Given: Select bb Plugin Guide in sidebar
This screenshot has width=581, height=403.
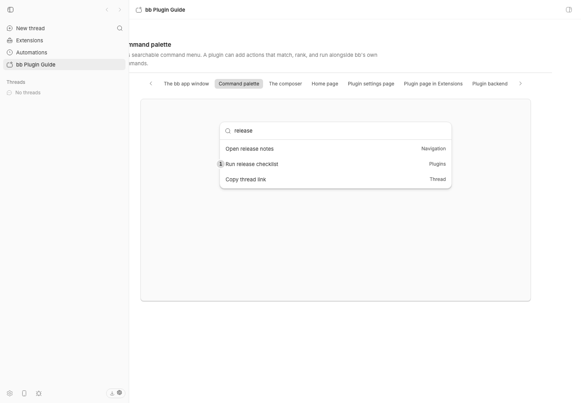Looking at the screenshot, I should (65, 64).
